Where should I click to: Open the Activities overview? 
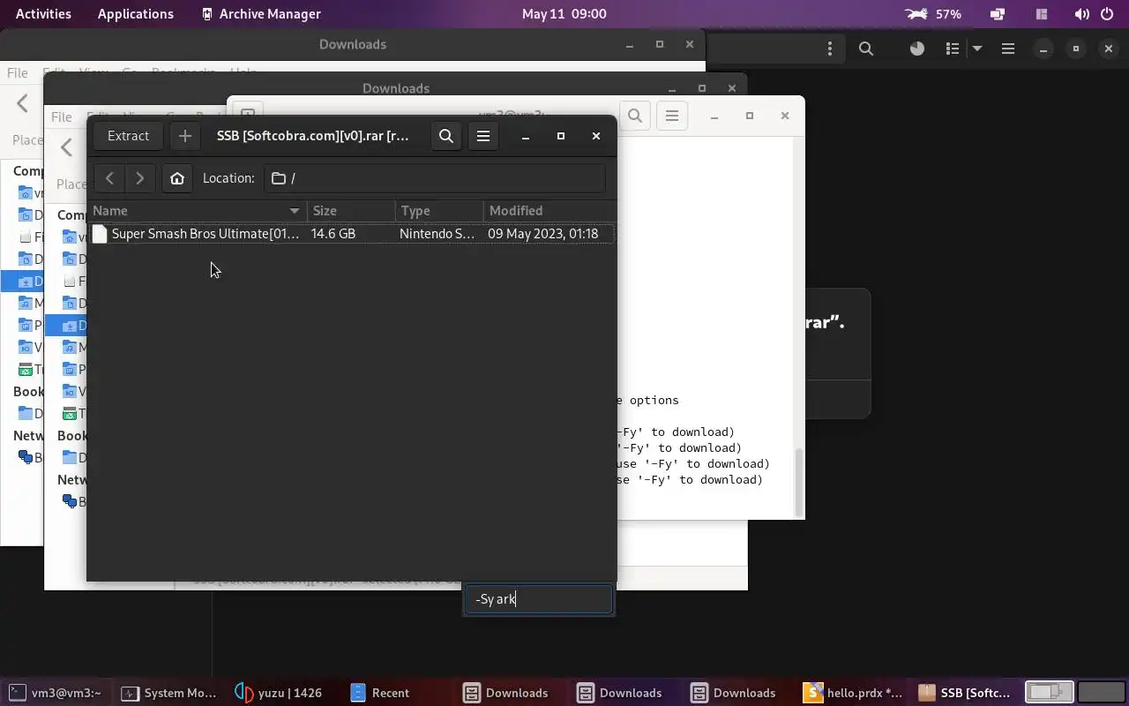click(x=45, y=14)
